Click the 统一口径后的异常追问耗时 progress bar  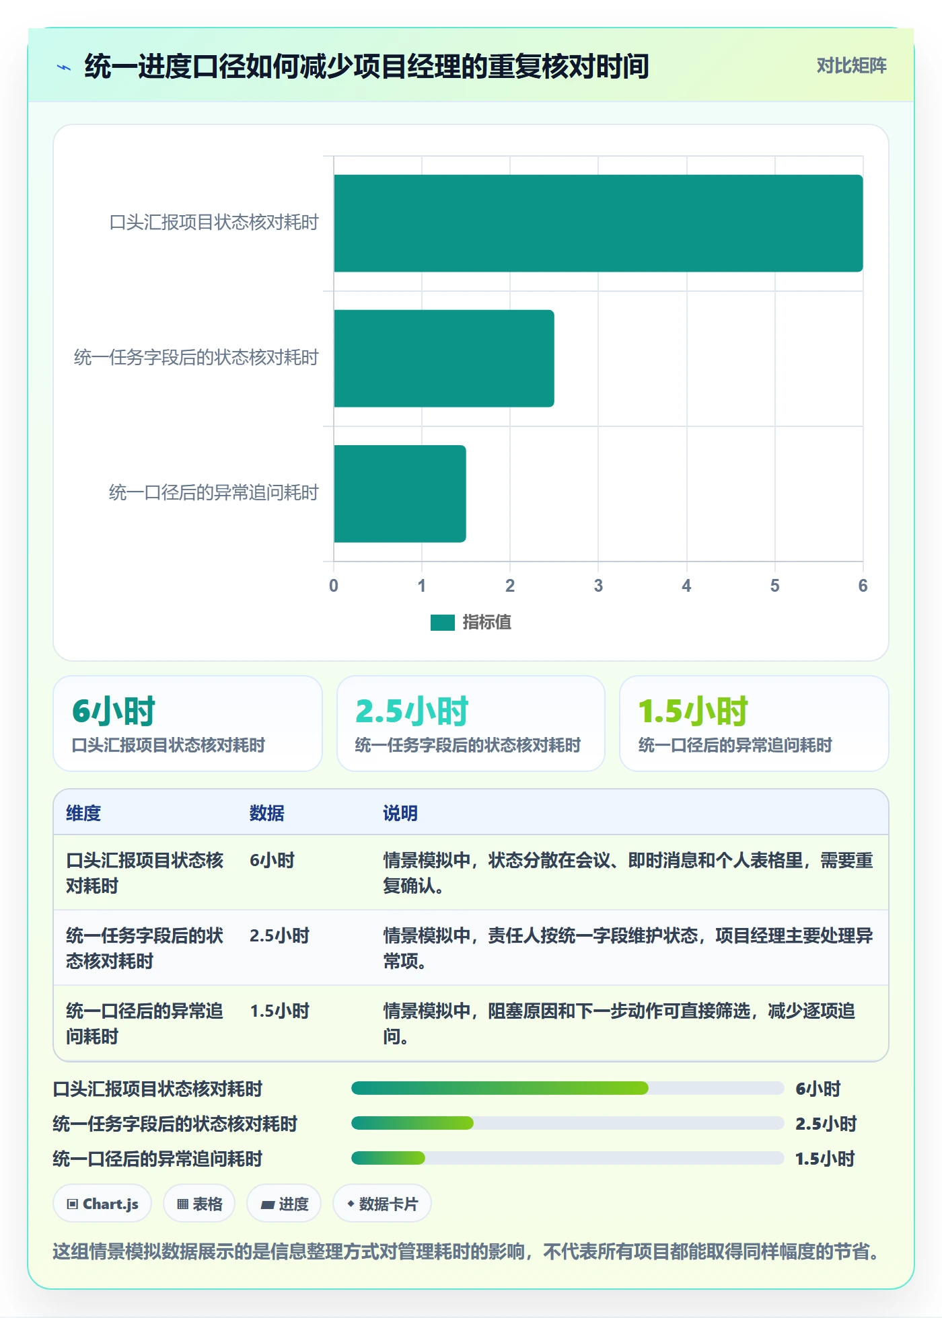coord(567,1158)
